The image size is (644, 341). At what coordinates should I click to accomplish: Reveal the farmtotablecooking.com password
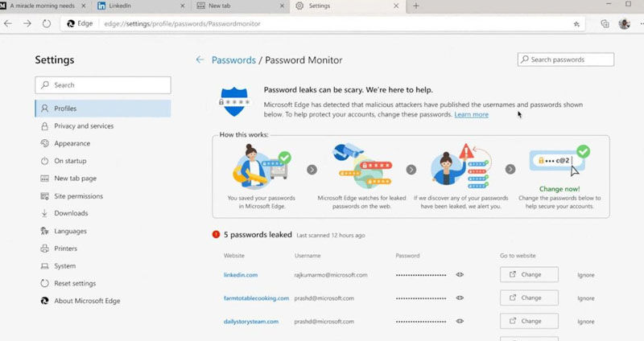(460, 298)
